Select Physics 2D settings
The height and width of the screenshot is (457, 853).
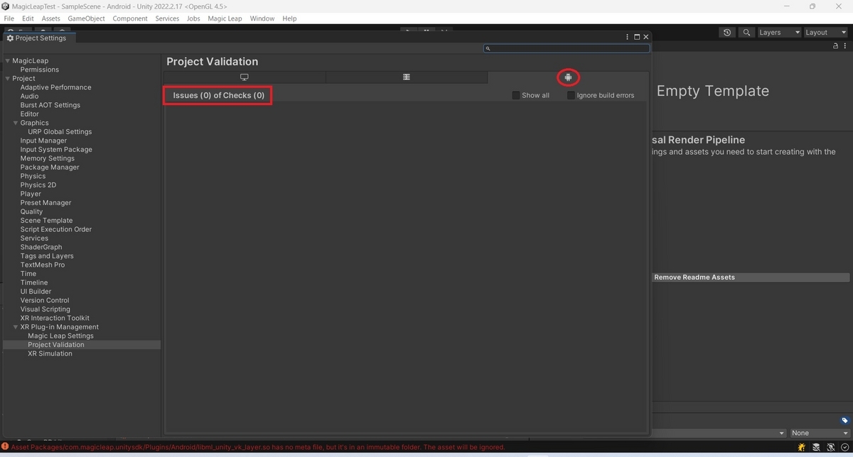pos(38,185)
